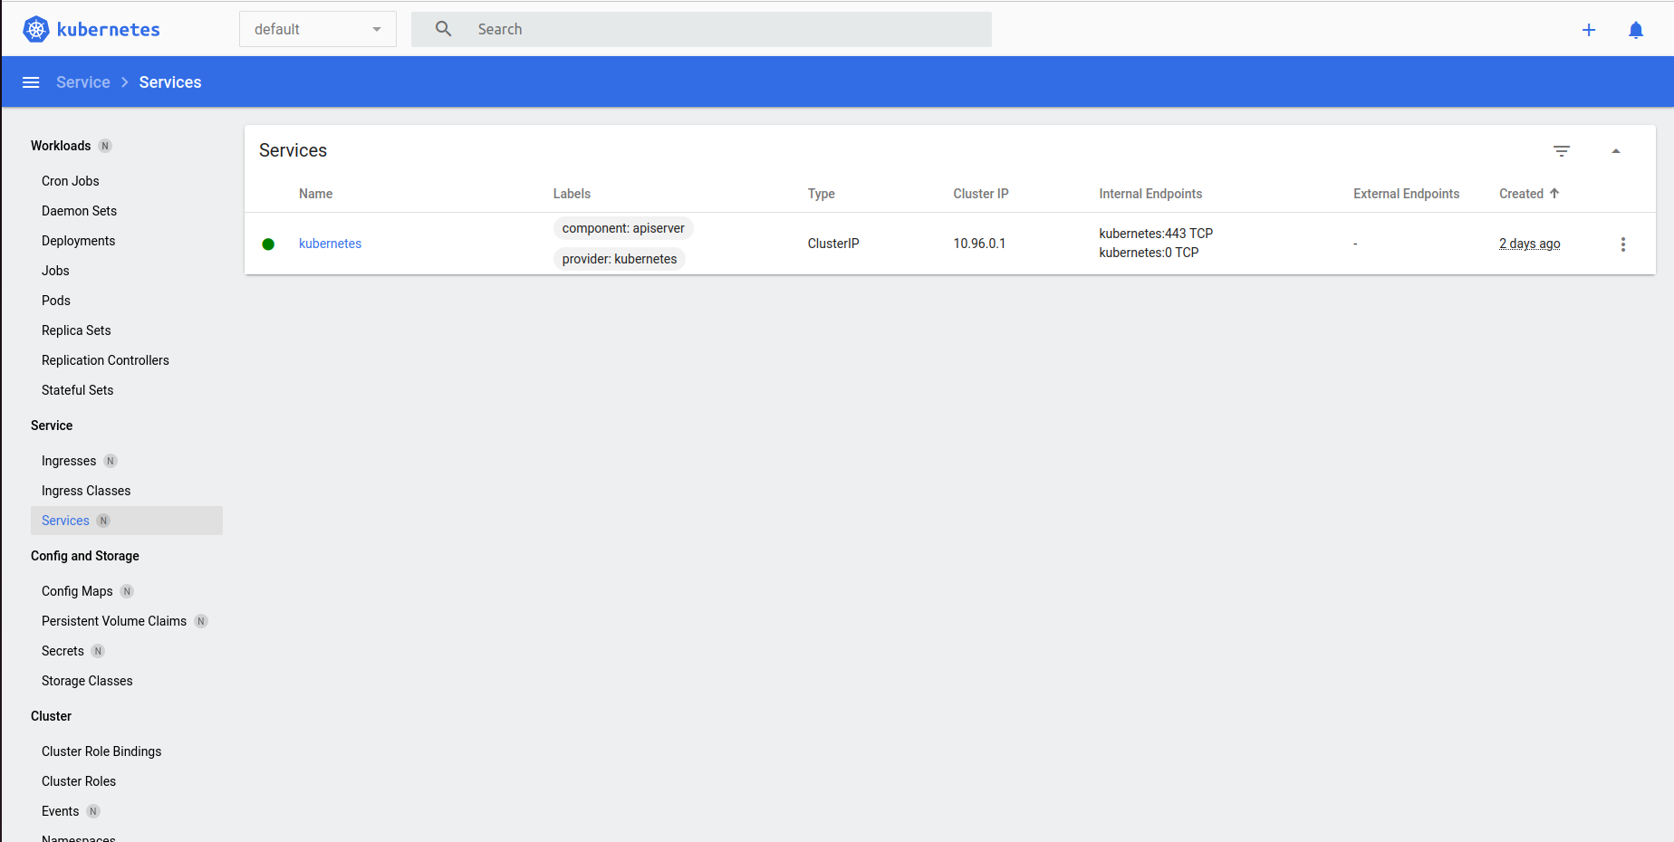
Task: Navigate to Secrets in the sidebar
Action: [63, 650]
